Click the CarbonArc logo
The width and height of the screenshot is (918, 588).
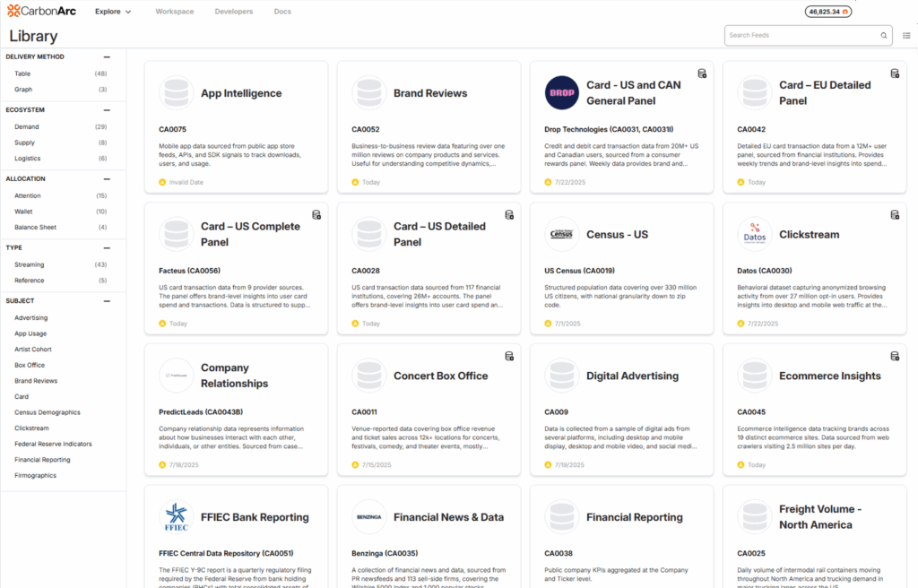click(x=41, y=11)
